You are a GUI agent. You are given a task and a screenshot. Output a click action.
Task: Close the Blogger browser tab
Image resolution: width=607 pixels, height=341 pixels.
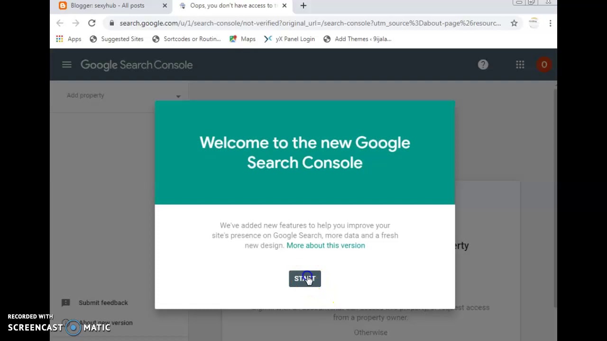[165, 6]
